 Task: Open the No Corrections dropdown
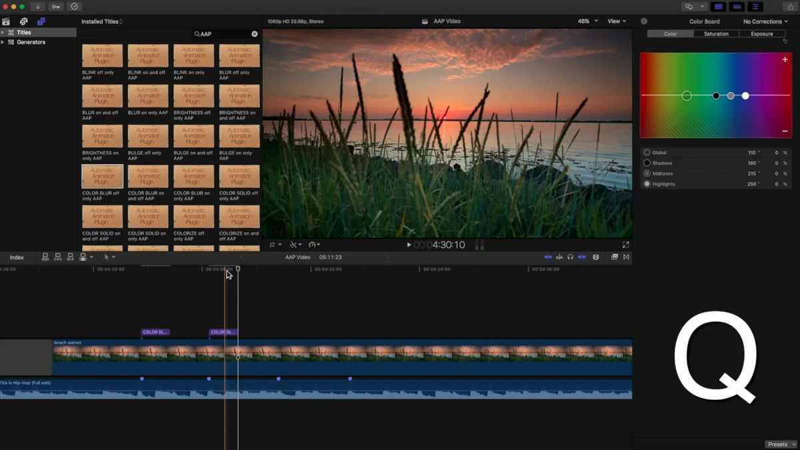(x=767, y=21)
